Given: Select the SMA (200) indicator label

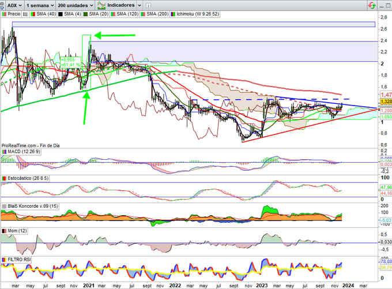Looking at the screenshot, I should (157, 14).
